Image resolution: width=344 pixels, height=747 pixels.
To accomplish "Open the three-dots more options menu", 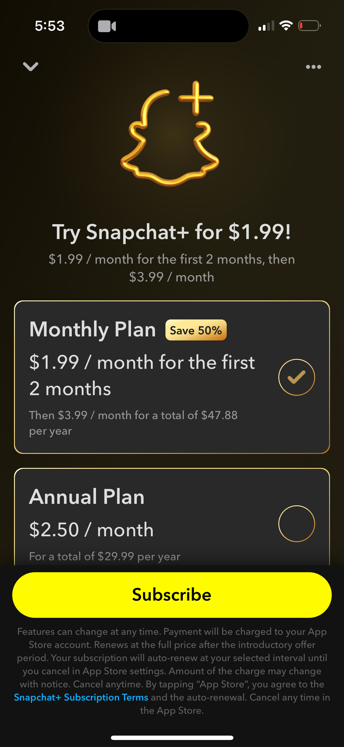I will tap(313, 67).
